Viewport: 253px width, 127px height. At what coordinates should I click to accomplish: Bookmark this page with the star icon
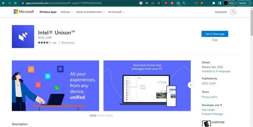(x=159, y=3)
